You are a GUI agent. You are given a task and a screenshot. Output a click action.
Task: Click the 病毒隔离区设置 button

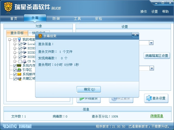pos(157,56)
